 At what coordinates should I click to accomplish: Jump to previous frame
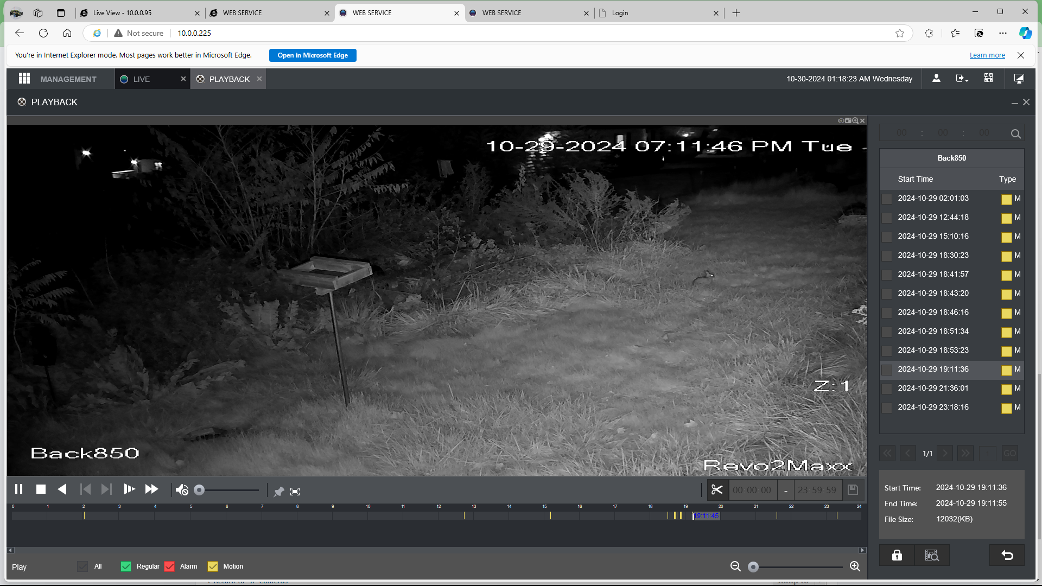85,489
